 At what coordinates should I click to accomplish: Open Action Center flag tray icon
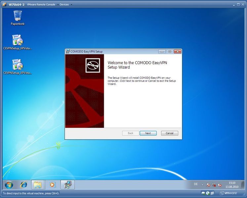(x=208, y=185)
